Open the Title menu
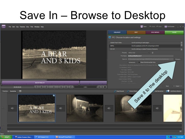 pyautogui.click(x=32, y=27)
